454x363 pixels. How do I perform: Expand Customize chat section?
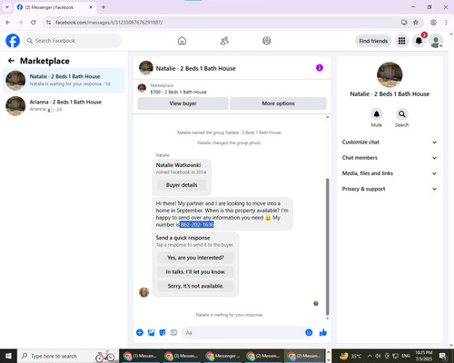(x=390, y=142)
